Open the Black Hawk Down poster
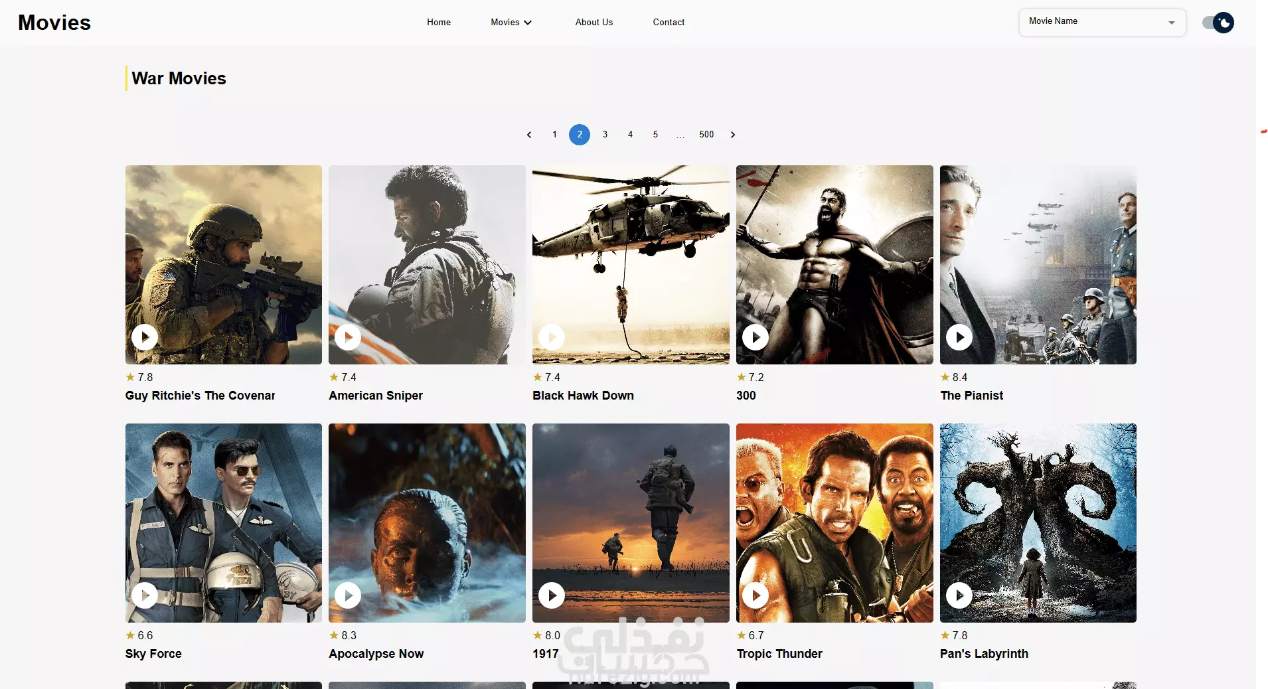 tap(631, 265)
